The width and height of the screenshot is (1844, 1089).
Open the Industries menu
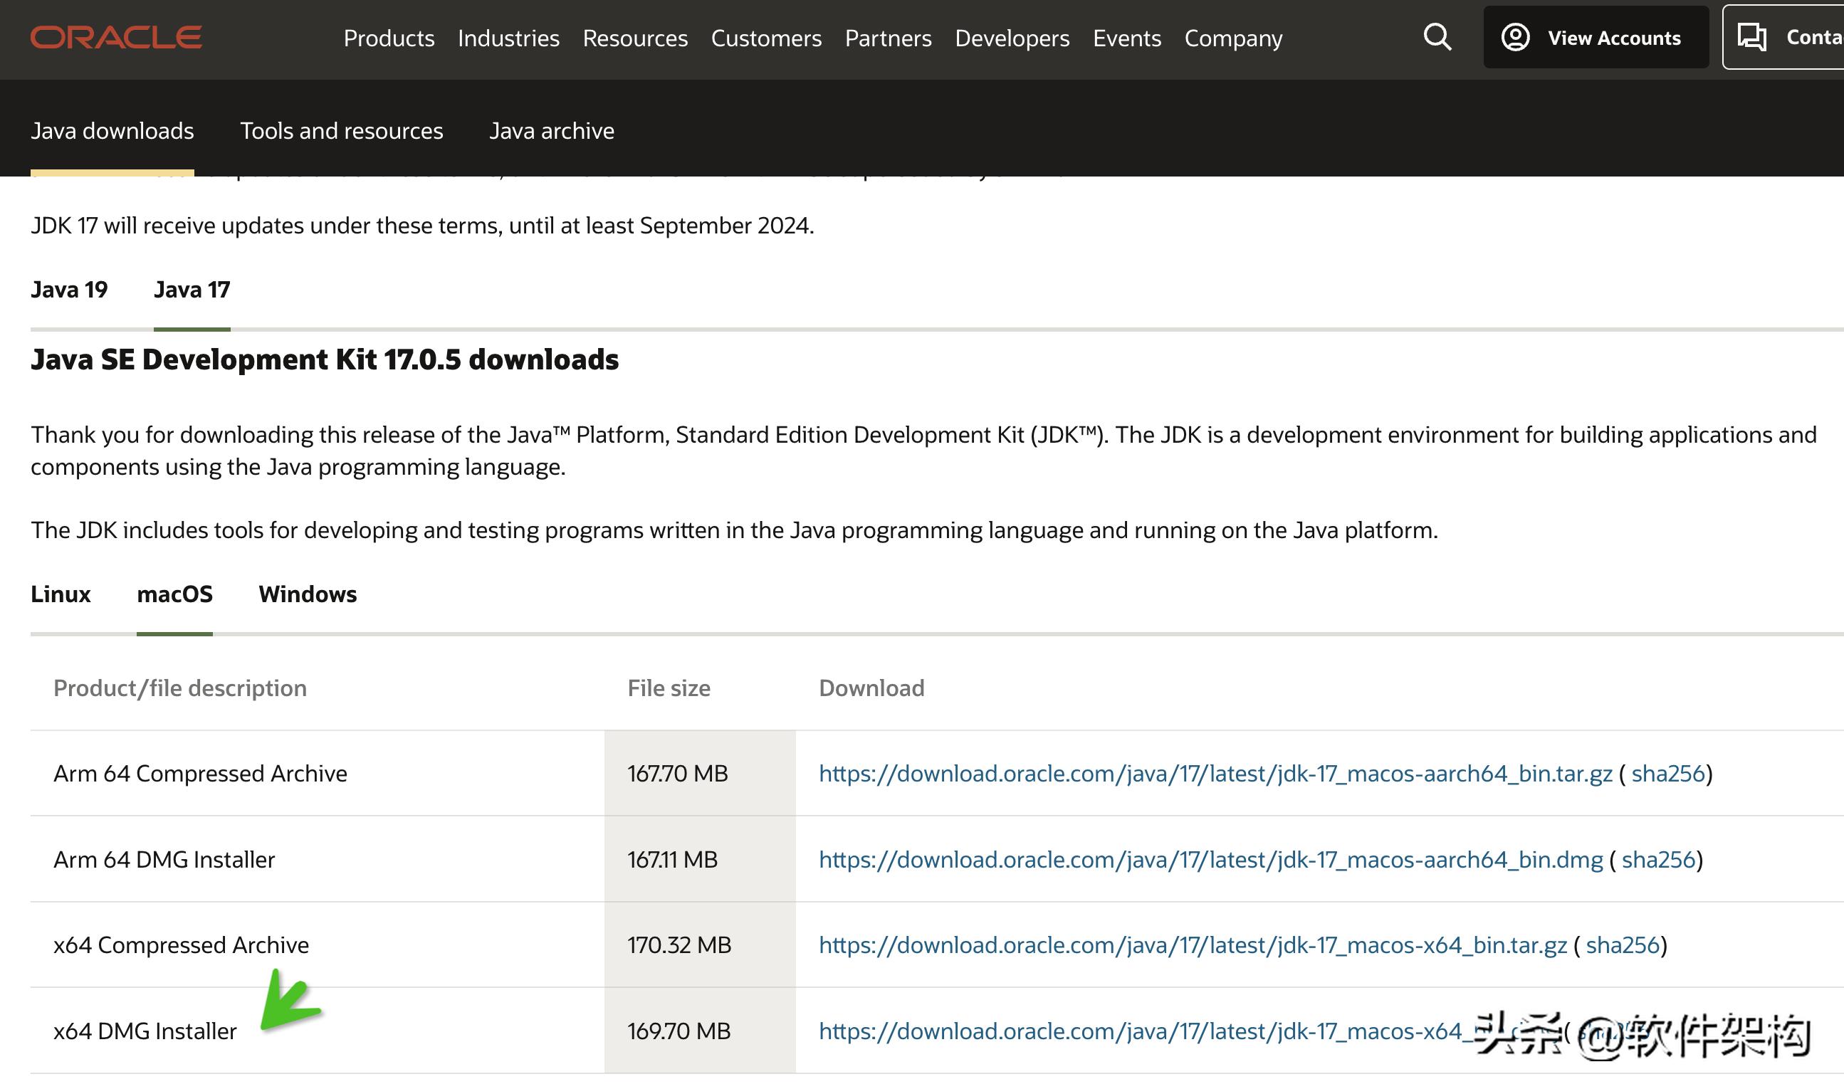(508, 38)
